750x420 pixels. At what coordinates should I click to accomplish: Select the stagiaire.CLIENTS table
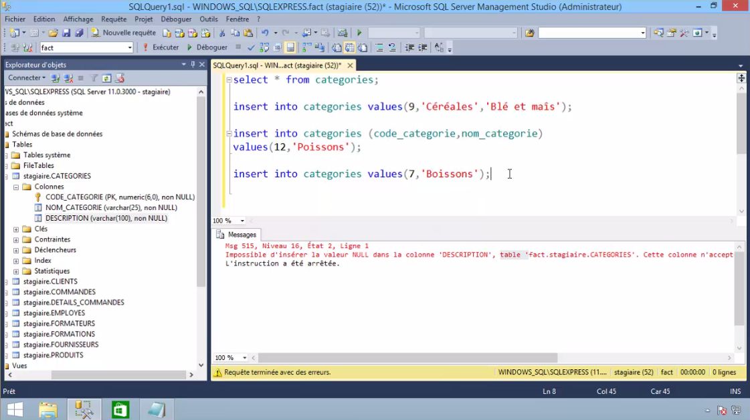coord(50,282)
